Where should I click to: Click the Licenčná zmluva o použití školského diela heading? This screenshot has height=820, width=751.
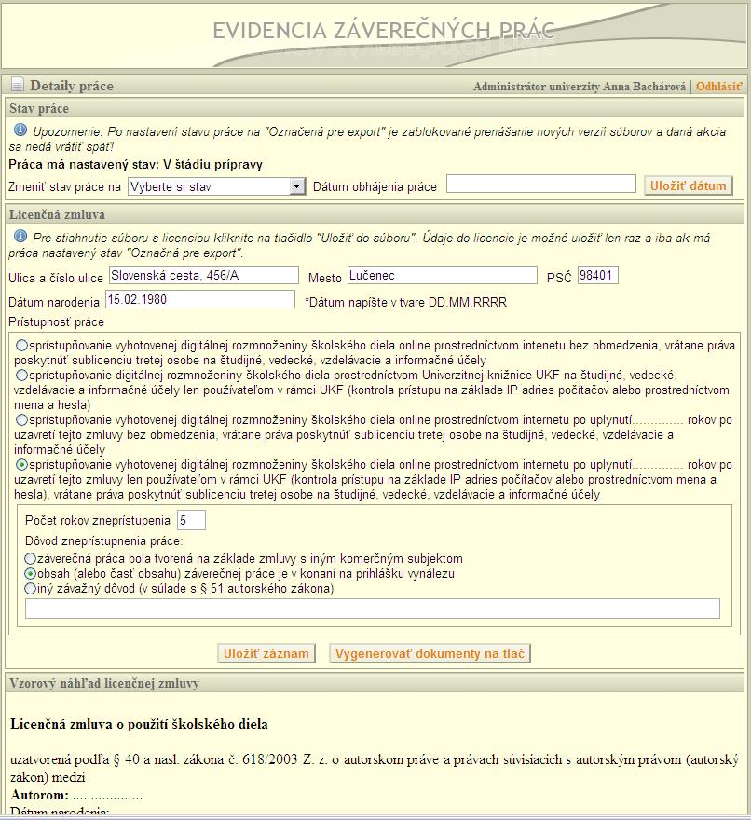click(139, 724)
